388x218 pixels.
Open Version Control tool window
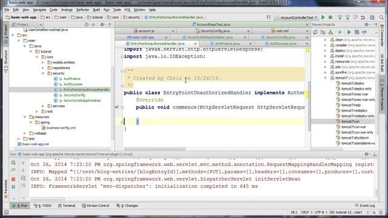click(95, 206)
